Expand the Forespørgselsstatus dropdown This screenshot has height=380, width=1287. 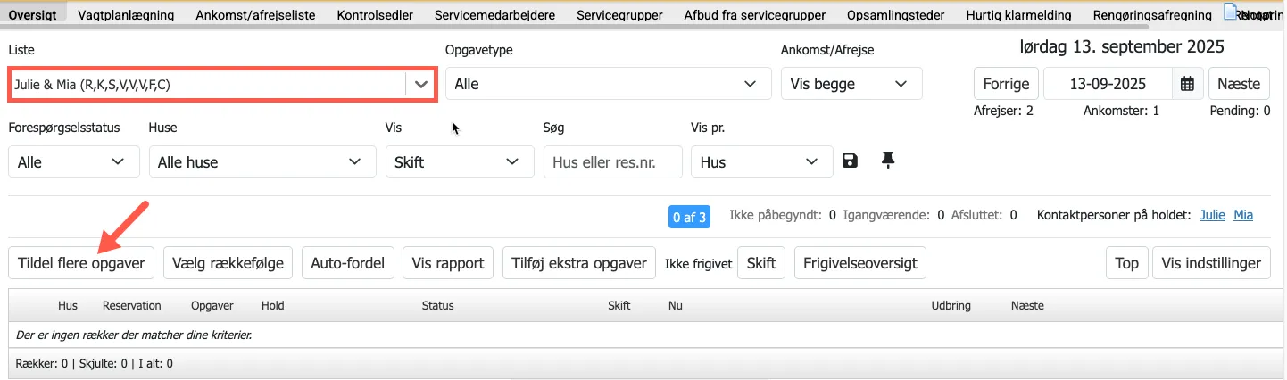point(73,162)
